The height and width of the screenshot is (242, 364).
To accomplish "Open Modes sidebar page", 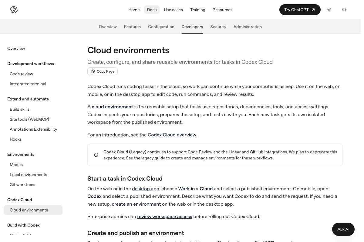I will (x=16, y=165).
